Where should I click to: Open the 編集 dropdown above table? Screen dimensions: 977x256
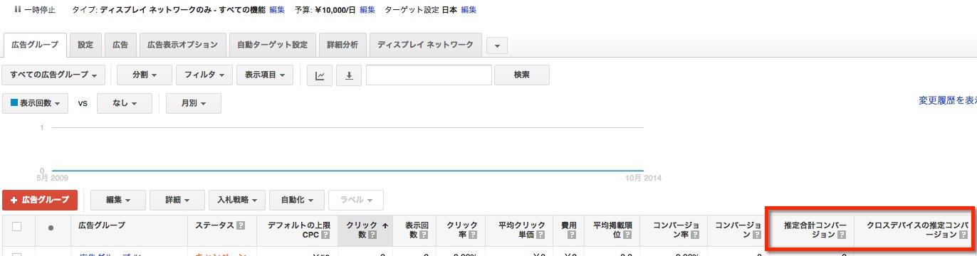click(118, 200)
